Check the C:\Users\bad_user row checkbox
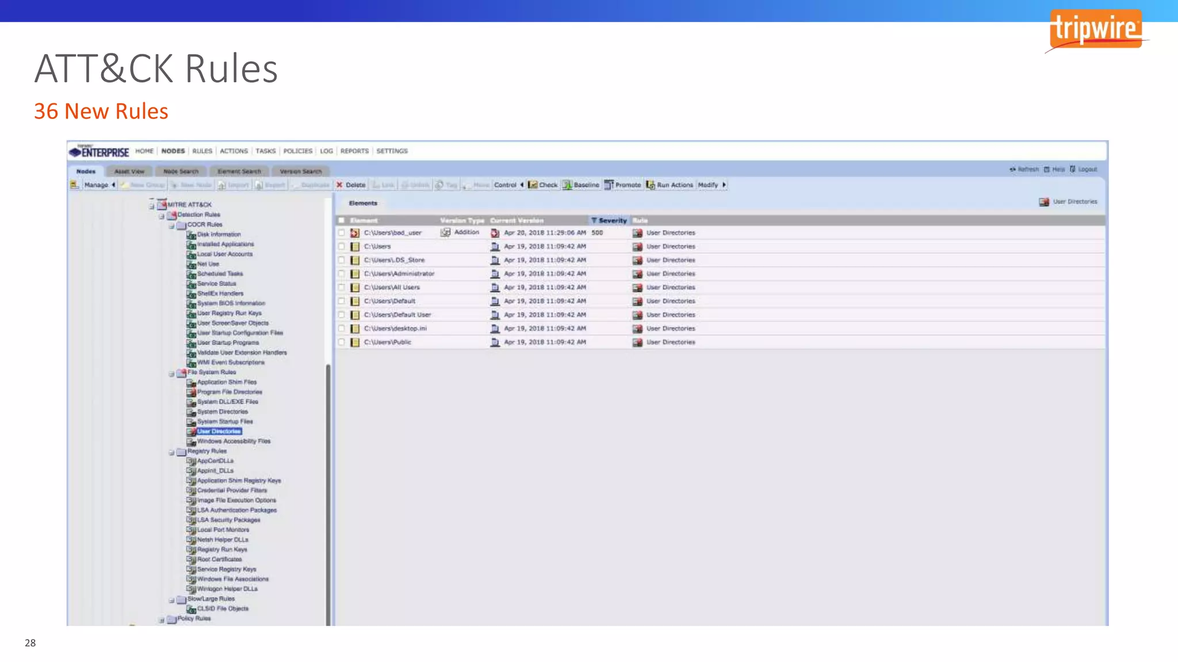 (x=342, y=233)
